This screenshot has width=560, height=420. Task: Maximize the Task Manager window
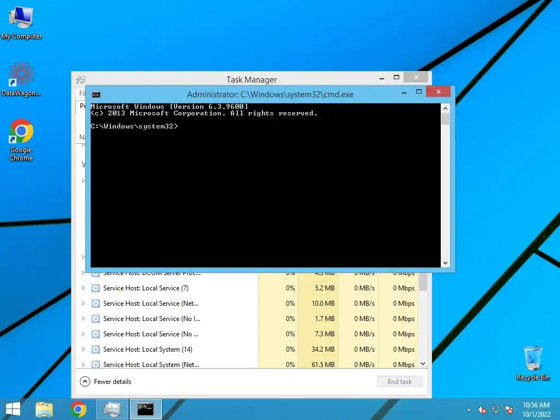pos(396,77)
